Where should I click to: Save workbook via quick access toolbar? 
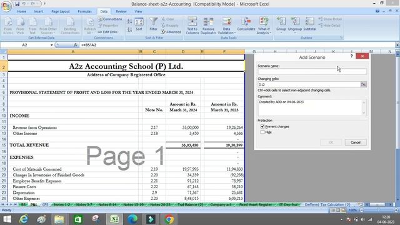coord(17,4)
